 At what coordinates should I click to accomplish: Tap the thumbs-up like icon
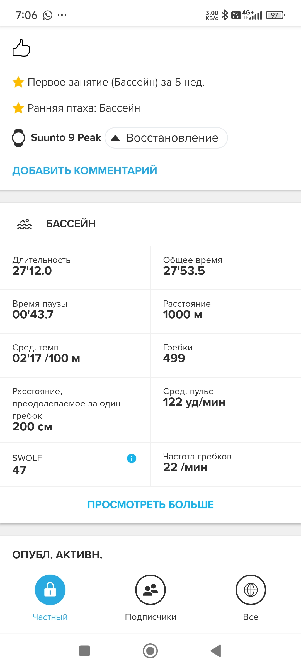(21, 48)
